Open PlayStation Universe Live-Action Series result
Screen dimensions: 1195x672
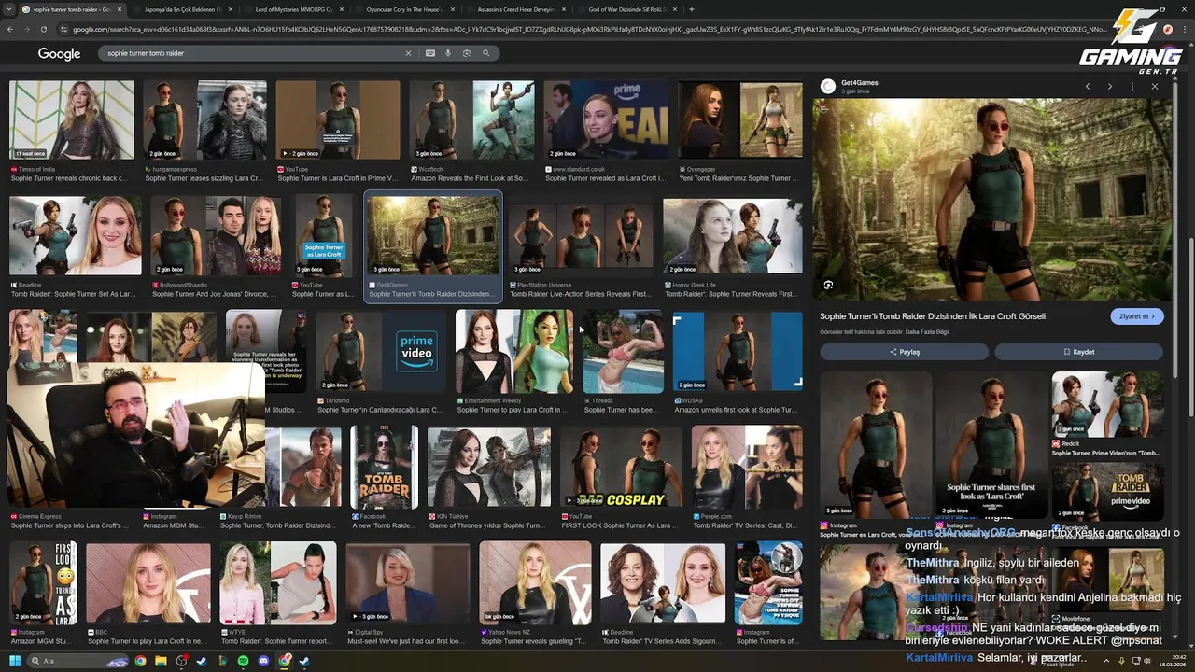pos(580,294)
